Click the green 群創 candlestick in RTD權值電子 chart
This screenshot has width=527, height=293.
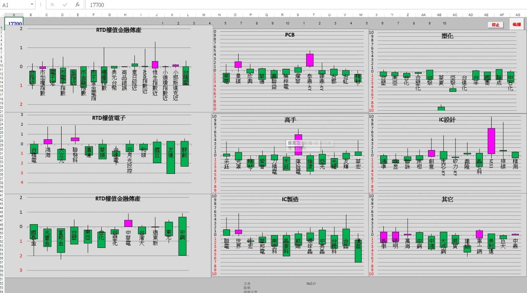tap(185, 154)
